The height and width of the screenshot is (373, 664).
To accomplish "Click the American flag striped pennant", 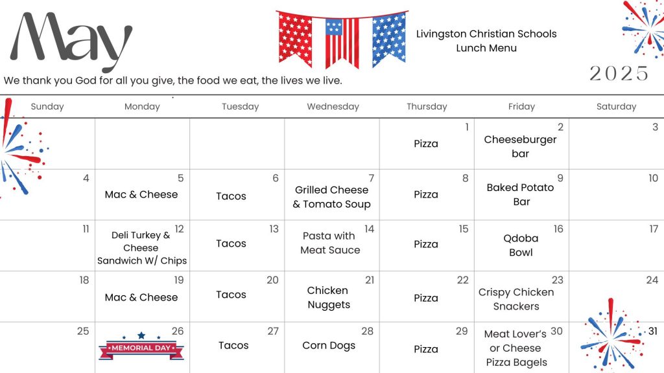I will (x=342, y=42).
